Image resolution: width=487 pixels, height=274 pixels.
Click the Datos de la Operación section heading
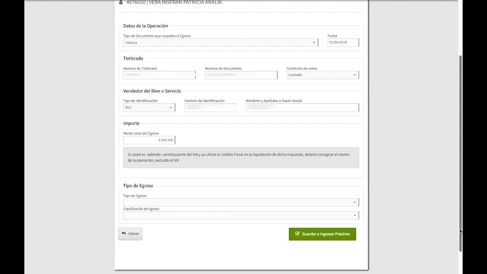145,26
